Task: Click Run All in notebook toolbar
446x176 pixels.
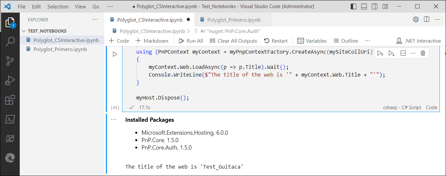Action: 191,41
